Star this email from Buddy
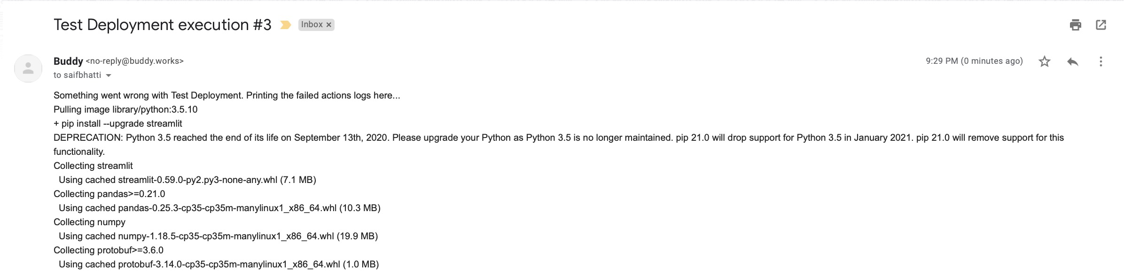Viewport: 1124px width, 274px height. point(1045,61)
